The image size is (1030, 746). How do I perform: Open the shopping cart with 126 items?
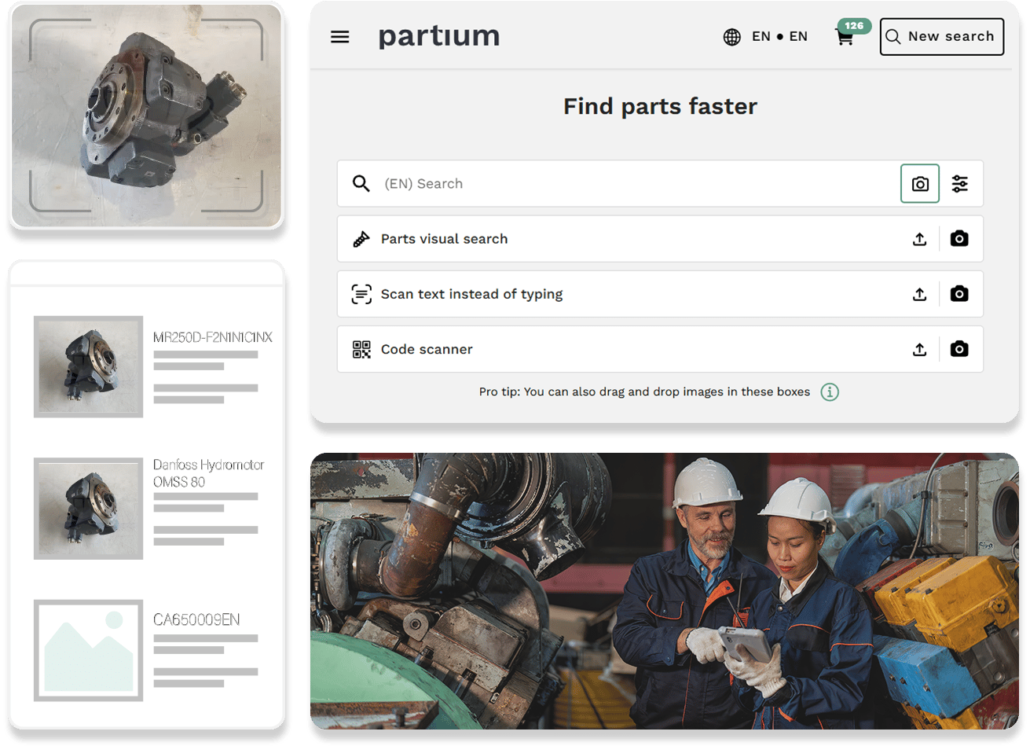[846, 37]
